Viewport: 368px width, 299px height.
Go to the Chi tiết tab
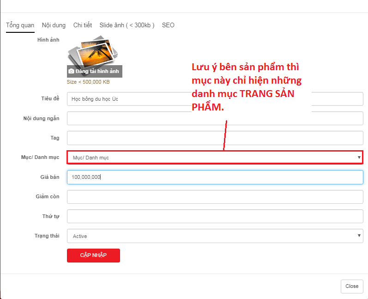pyautogui.click(x=83, y=25)
